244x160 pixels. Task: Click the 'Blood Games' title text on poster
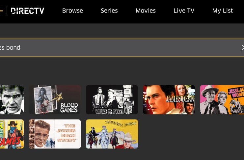[69, 108]
